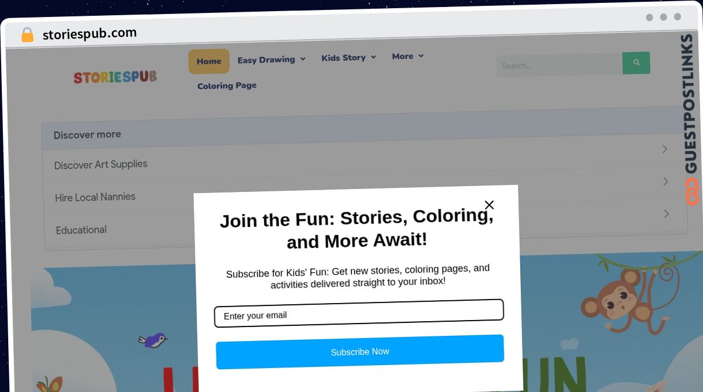Click chevron arrow on Hire Local Nannies row
The width and height of the screenshot is (703, 392).
point(666,181)
